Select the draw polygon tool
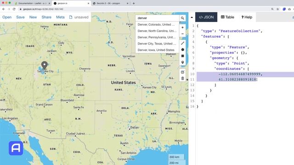The image size is (294, 165). (x=182, y=49)
